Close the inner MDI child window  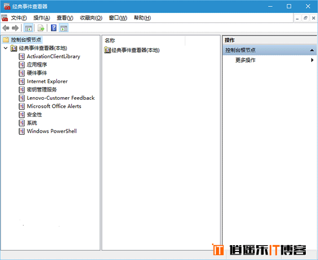pos(313,18)
